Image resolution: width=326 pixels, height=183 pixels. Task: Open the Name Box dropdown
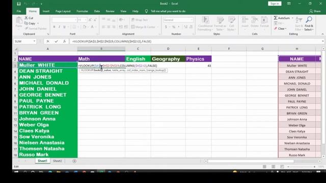click(34, 41)
